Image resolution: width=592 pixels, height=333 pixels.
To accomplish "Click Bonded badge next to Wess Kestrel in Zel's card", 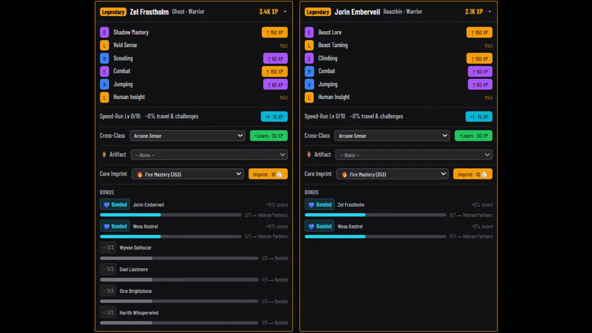I will [x=115, y=226].
